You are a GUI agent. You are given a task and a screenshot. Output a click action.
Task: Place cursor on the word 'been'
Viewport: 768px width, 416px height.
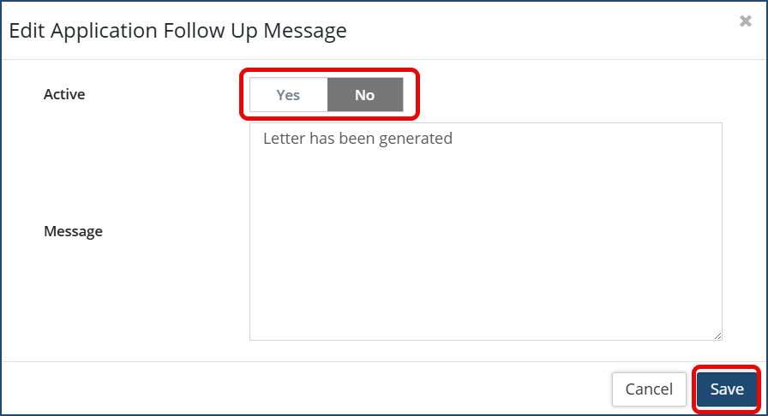click(359, 138)
